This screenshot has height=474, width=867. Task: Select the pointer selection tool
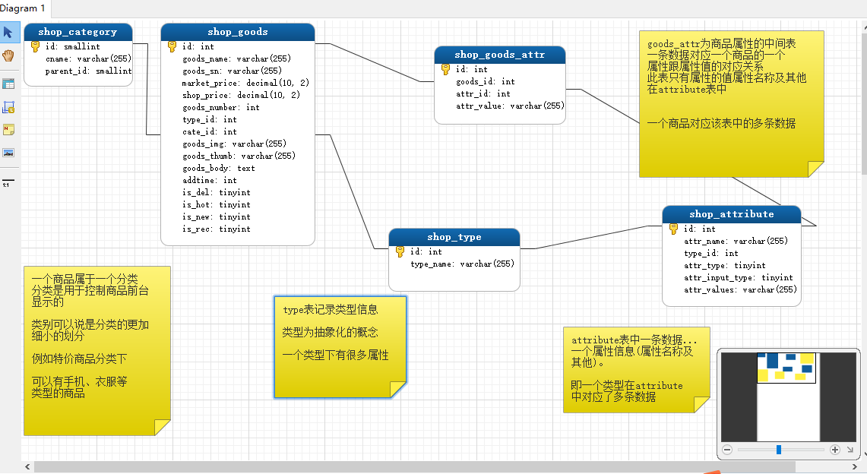[x=8, y=33]
